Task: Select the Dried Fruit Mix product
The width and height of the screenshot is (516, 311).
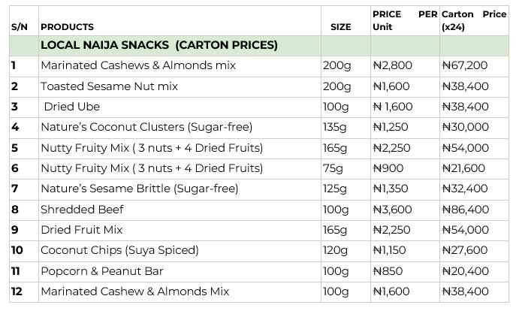Action: click(x=81, y=229)
